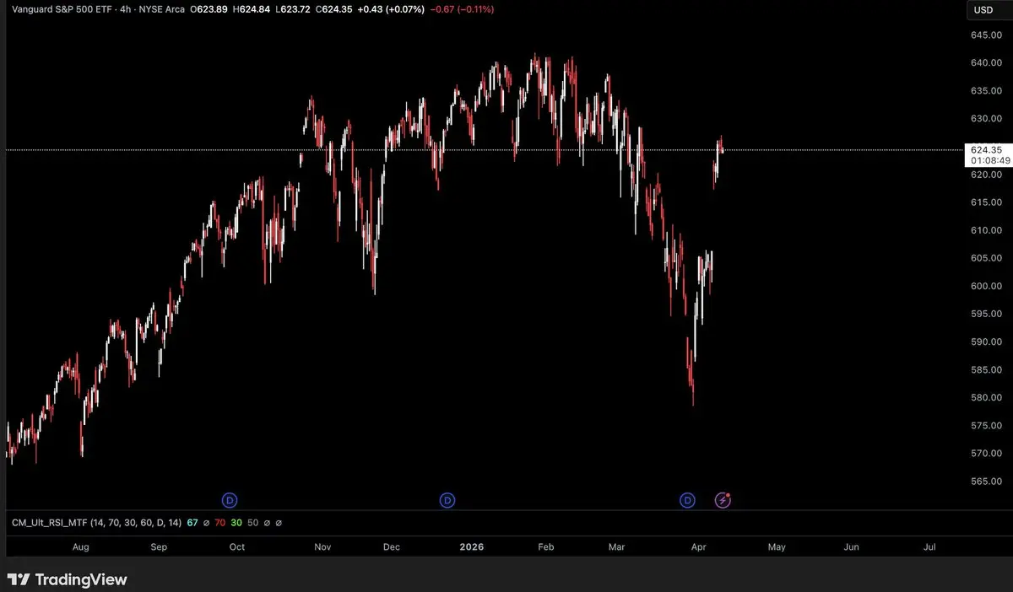
Task: Click the Oct label on time axis
Action: point(236,546)
